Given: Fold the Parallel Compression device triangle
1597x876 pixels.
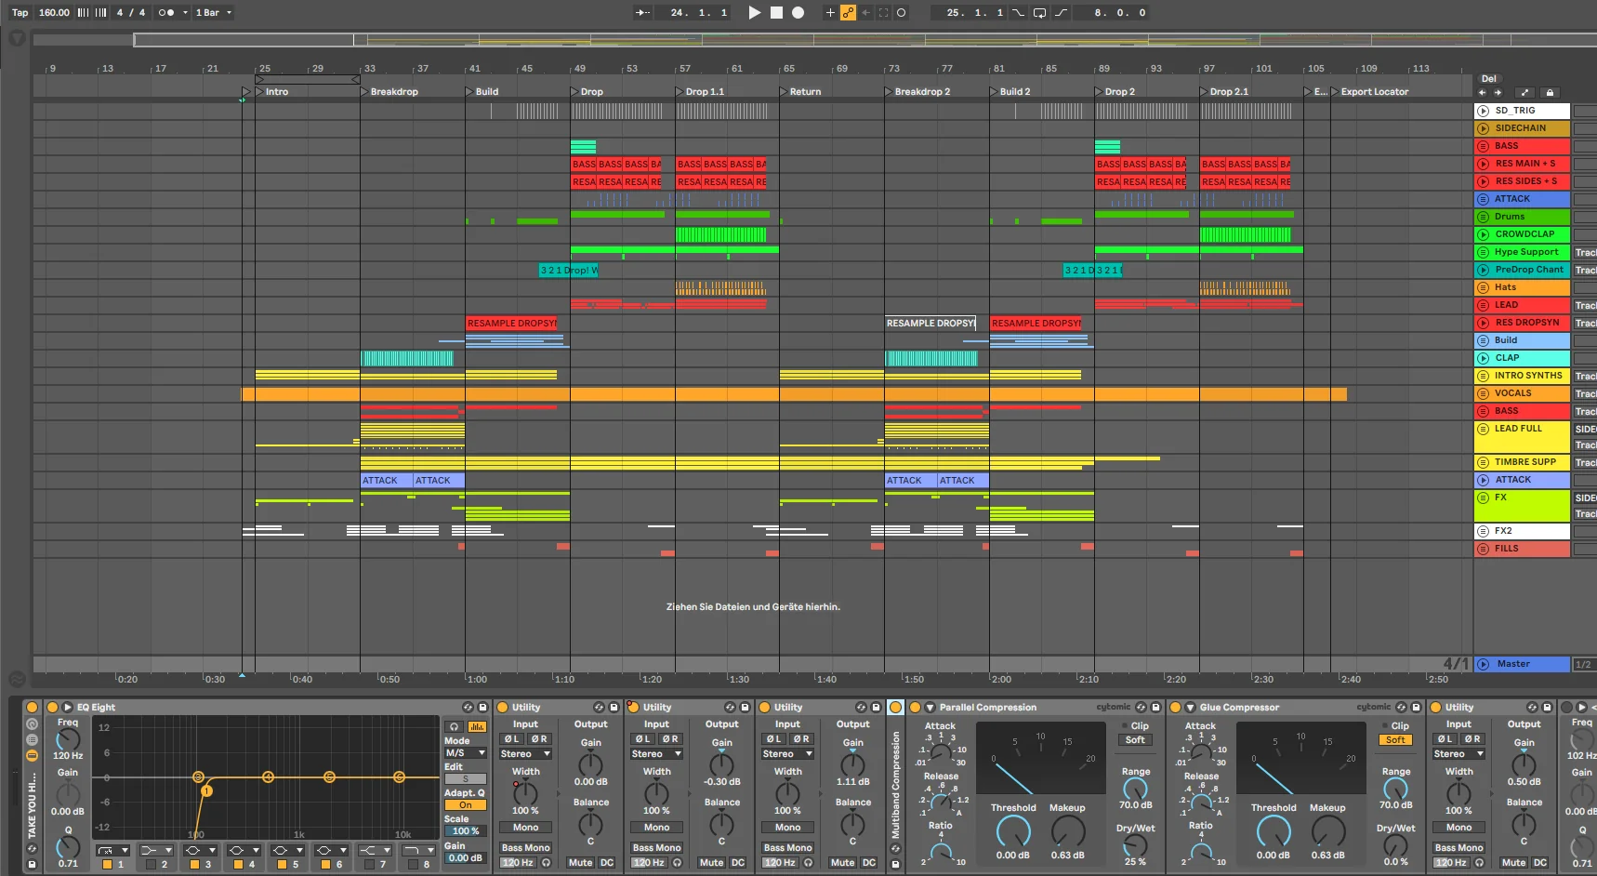Looking at the screenshot, I should [930, 708].
